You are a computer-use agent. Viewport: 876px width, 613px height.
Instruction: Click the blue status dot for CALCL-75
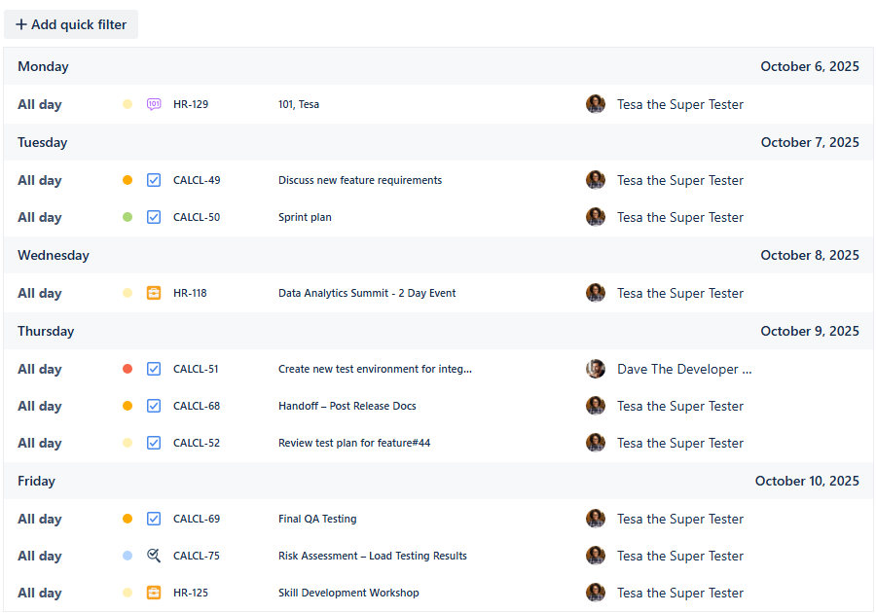(128, 556)
